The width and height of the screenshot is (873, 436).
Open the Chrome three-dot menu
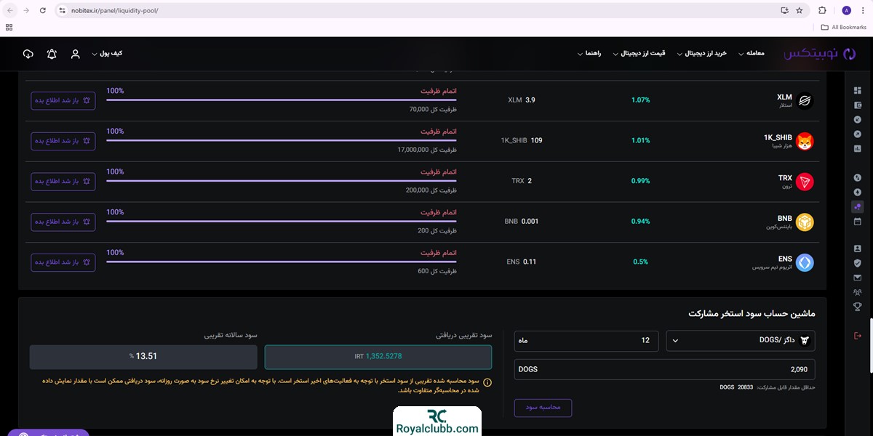tap(863, 11)
